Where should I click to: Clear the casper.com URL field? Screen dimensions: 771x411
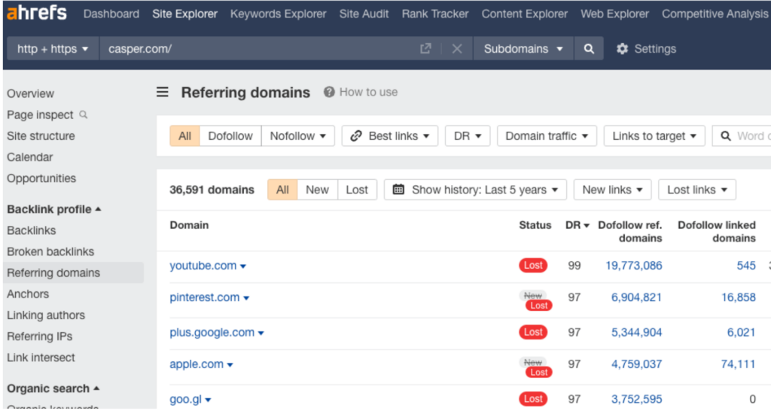(x=456, y=49)
